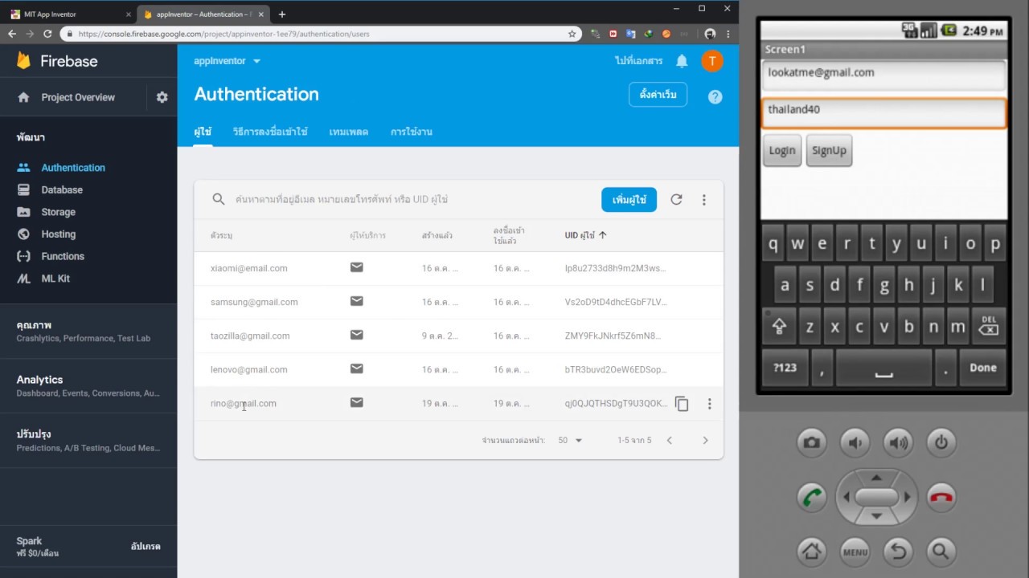Click the เพิ่มผู้ใช้ add user button
The width and height of the screenshot is (1029, 578).
(x=629, y=200)
